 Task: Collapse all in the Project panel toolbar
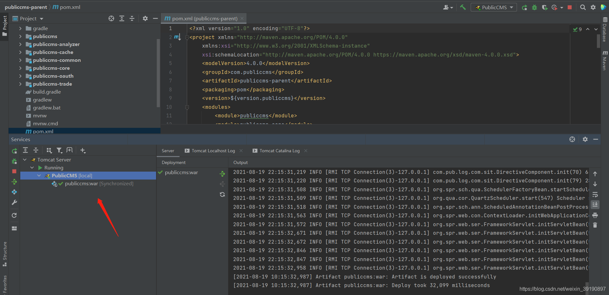coord(132,18)
